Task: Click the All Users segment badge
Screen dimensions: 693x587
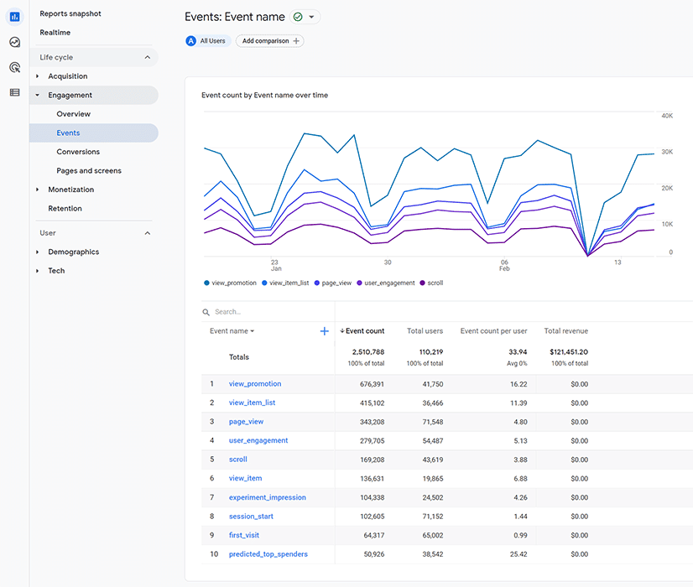Action: click(207, 40)
